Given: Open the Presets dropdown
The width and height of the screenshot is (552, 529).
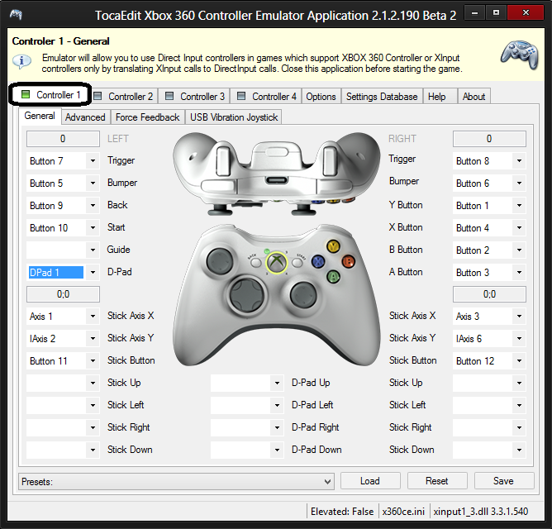Looking at the screenshot, I should 176,481.
